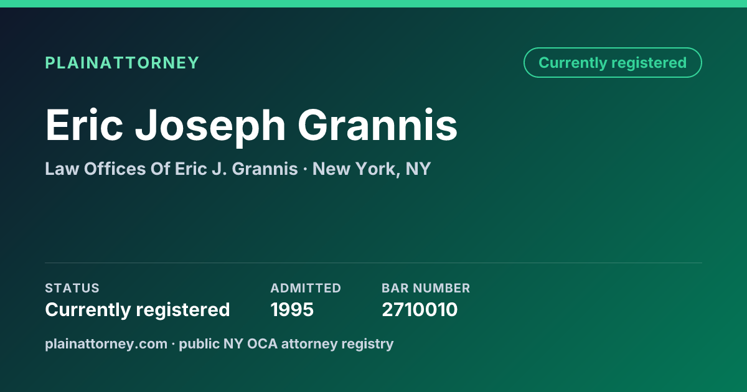The width and height of the screenshot is (747, 392).
Task: Select the Eric Joseph Grannis heading
Action: (x=251, y=126)
